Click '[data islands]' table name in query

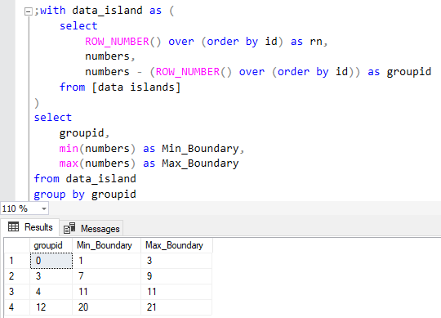[x=136, y=87]
